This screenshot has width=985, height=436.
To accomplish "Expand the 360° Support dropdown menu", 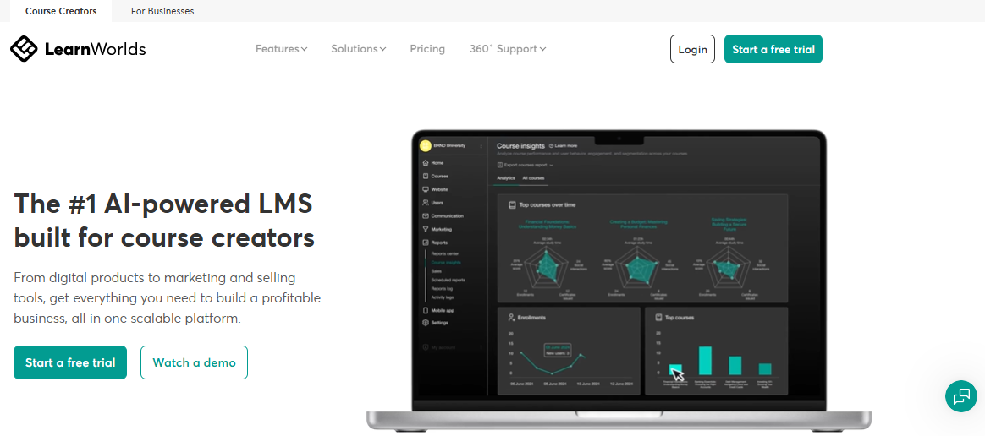I will click(x=508, y=49).
